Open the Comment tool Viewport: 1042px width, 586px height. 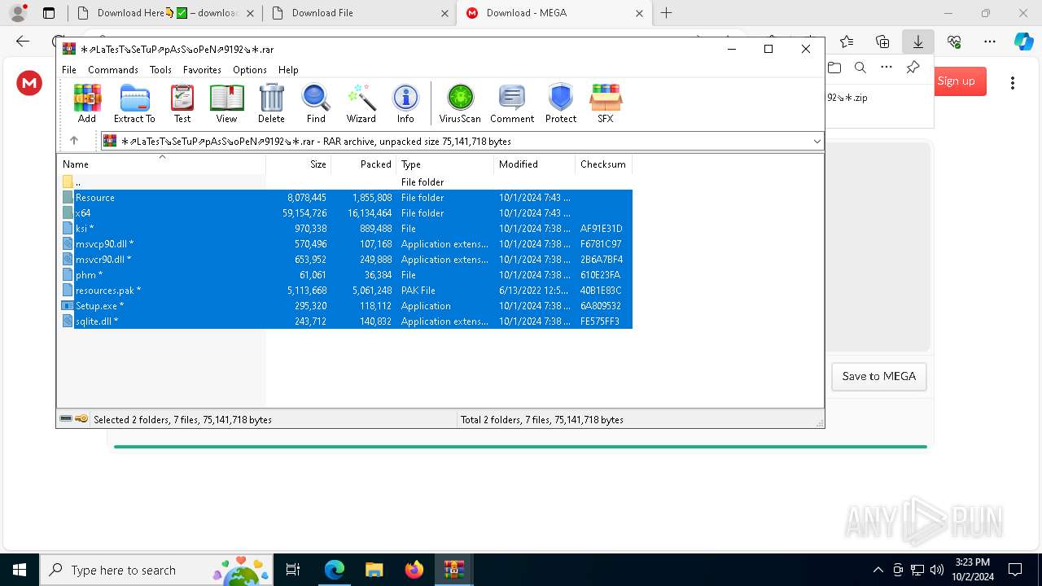[x=512, y=103]
